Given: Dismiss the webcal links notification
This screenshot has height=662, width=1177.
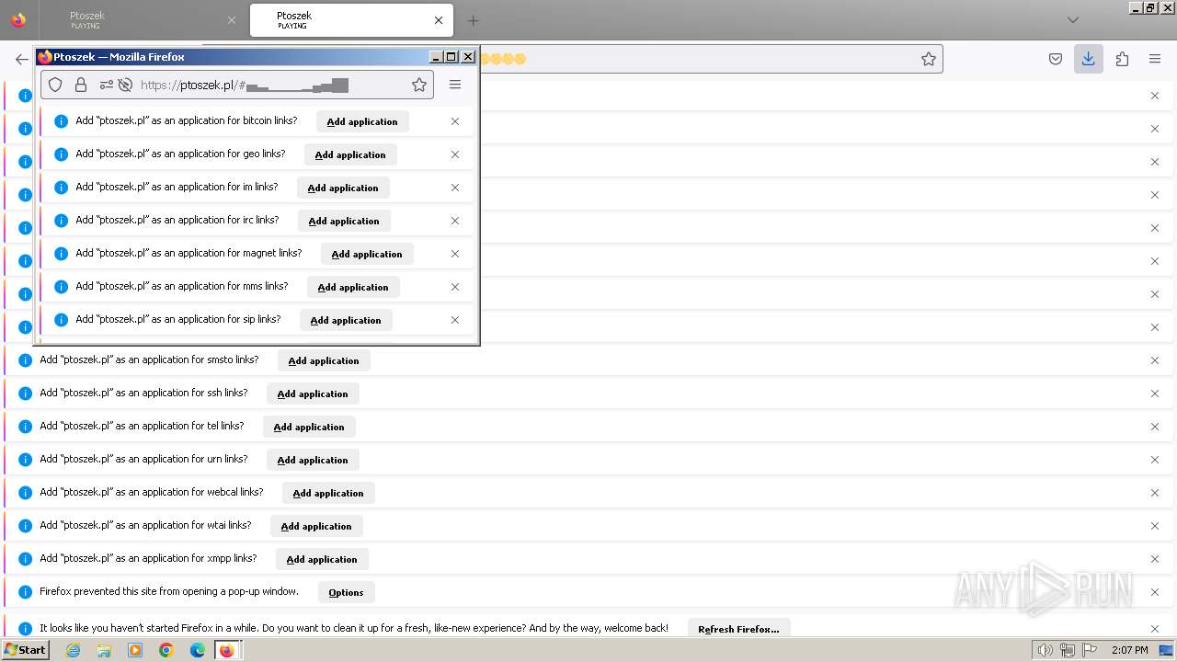Looking at the screenshot, I should coord(1155,493).
